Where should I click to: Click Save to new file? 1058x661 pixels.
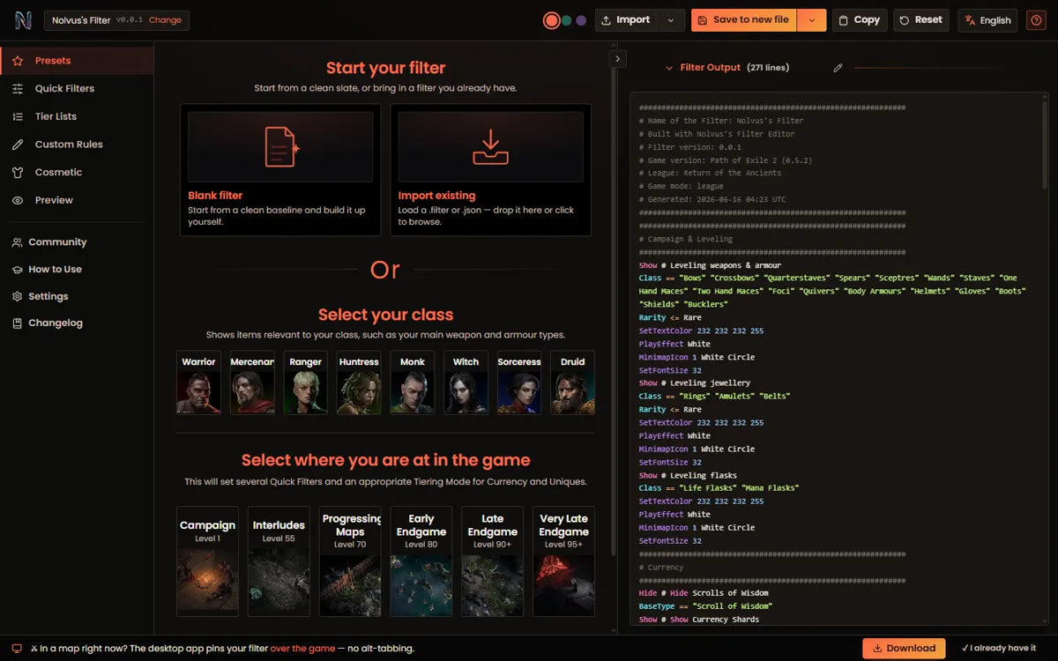tap(743, 20)
